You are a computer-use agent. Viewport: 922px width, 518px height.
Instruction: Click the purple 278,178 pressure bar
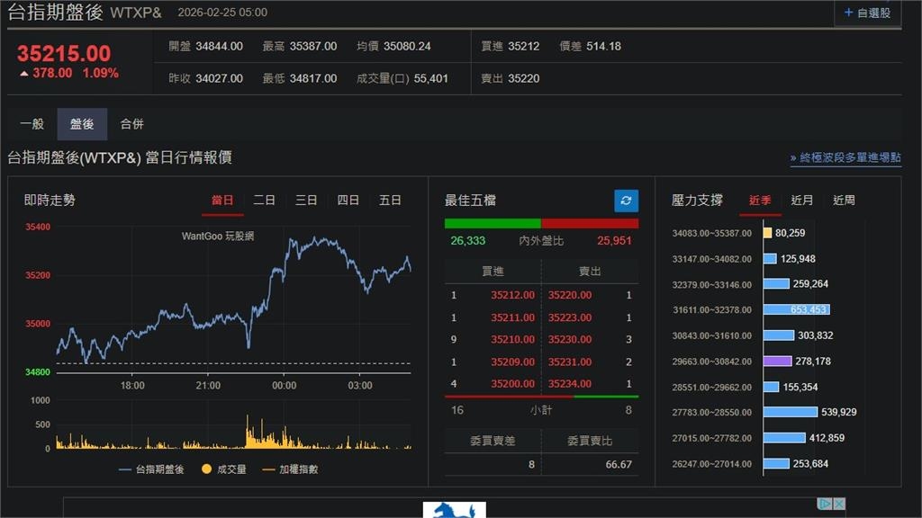780,361
